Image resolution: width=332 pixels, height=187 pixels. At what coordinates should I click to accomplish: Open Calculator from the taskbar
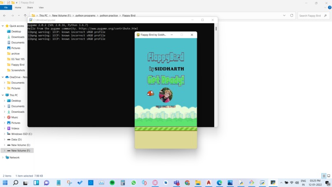point(123,182)
